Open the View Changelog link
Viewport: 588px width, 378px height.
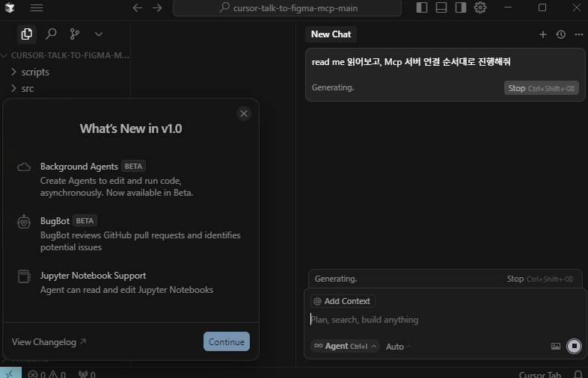coord(49,342)
